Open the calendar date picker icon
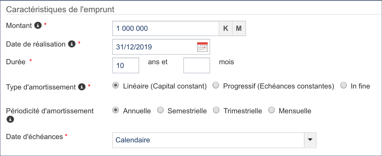382x156 pixels. (x=202, y=47)
